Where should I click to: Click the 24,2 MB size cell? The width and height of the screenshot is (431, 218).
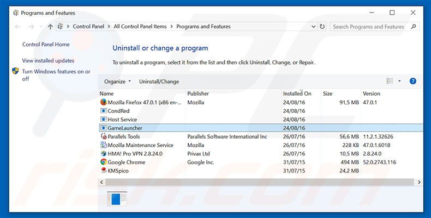349,170
